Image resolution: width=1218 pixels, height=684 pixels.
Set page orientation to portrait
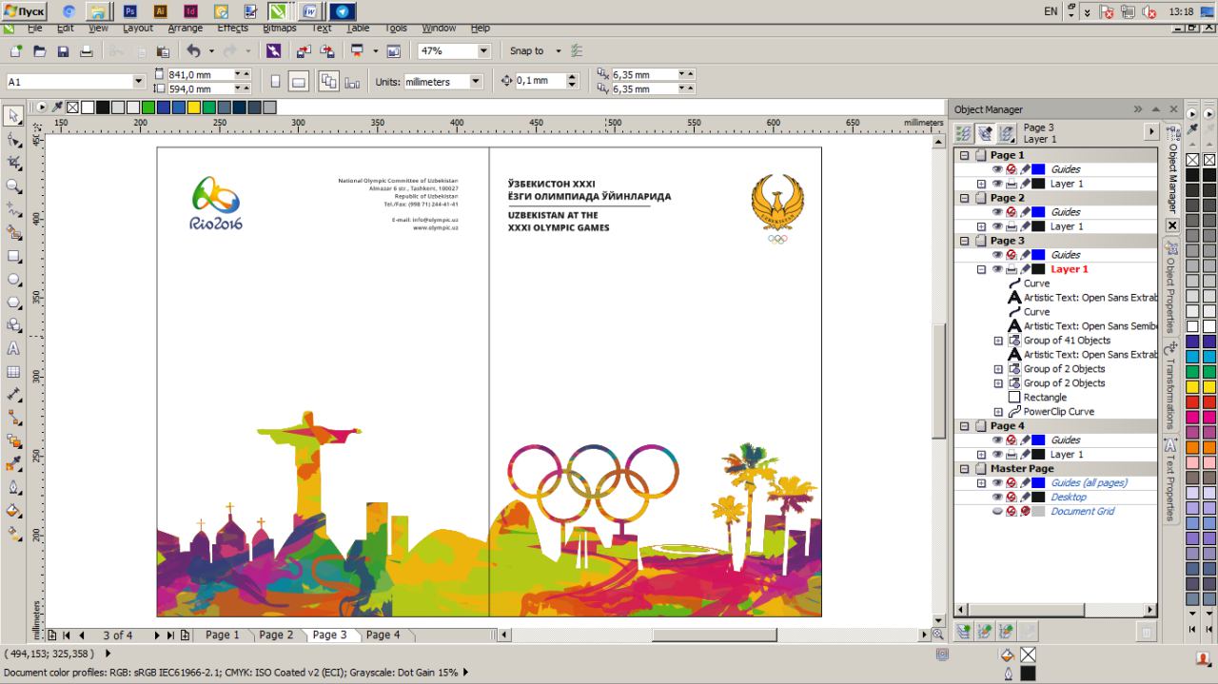point(276,82)
